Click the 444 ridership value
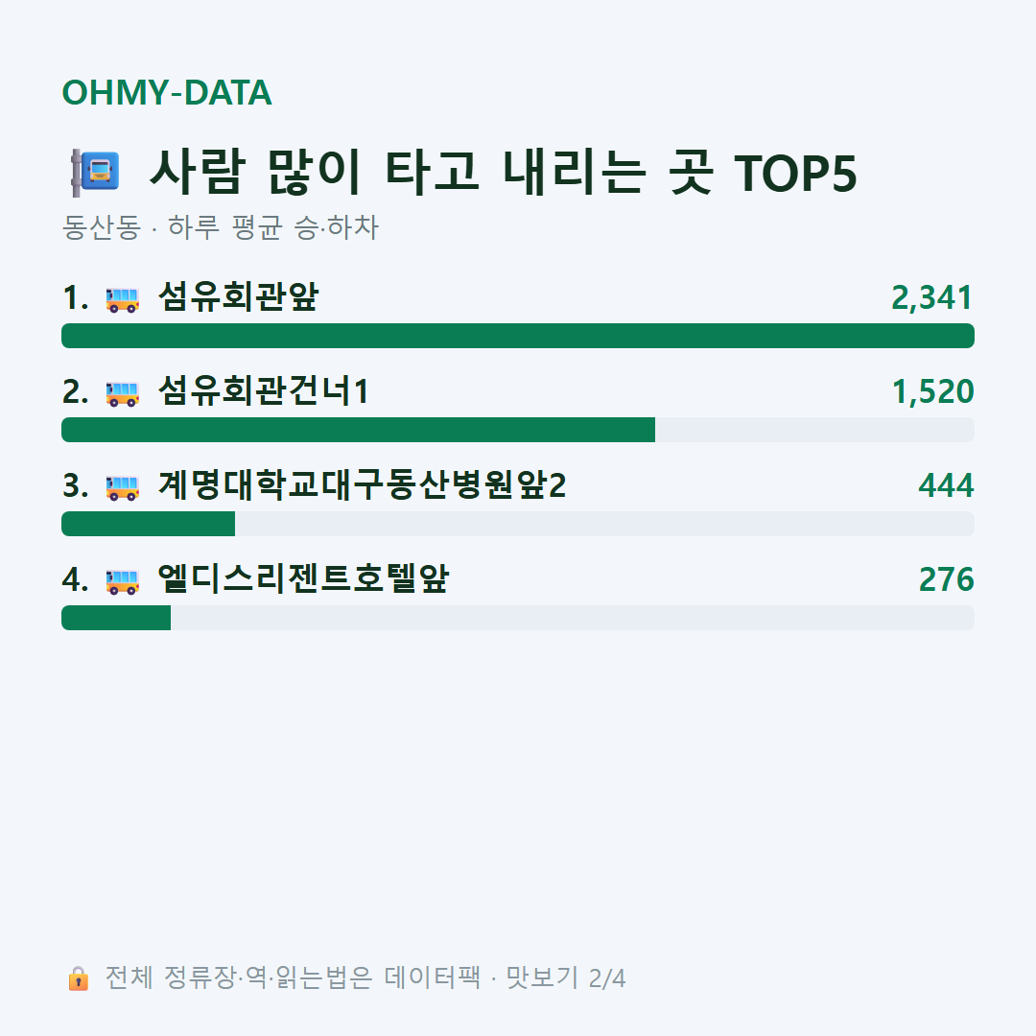 click(946, 485)
